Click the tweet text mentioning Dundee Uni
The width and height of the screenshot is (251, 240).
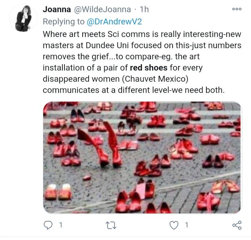click(x=142, y=45)
